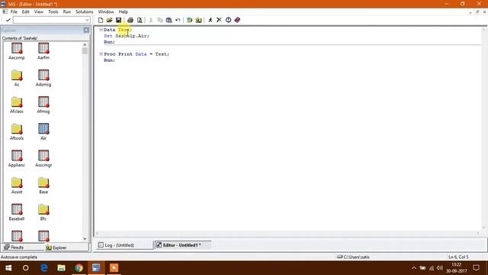Switch to the Editor - Untitled1 tab
Viewport: 488px width, 275px height.
coord(183,245)
